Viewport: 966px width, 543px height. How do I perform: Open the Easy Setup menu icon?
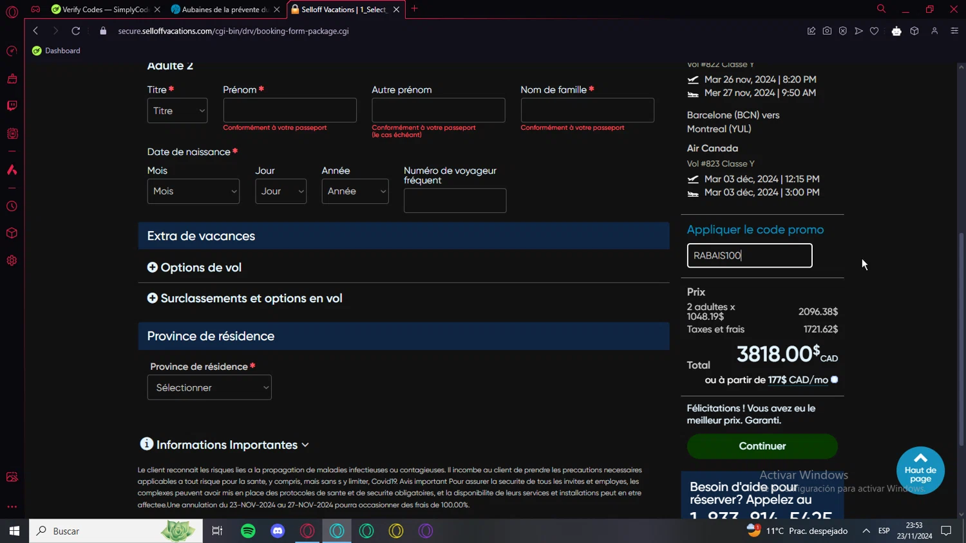(x=954, y=31)
